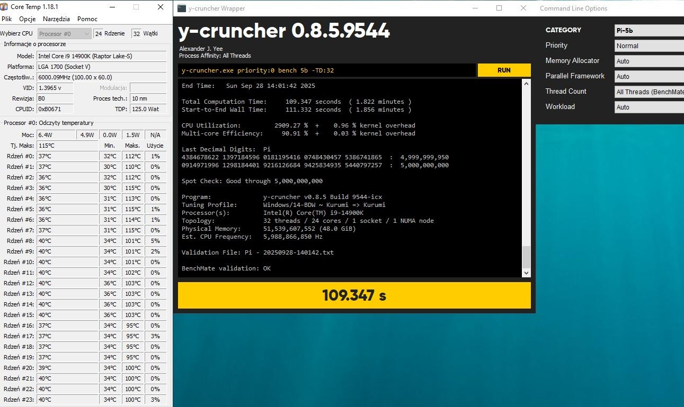
Task: Click the Rdzeń #23 core row label
Action: pos(19,400)
